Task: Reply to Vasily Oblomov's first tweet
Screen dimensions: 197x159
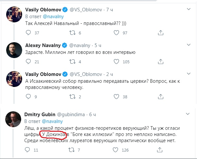Action: 28,33
